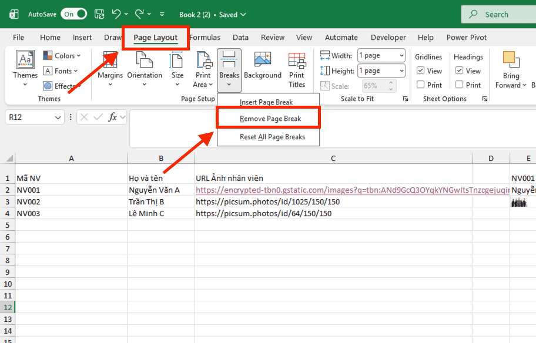Click the Select All corner triangle
536x343 pixels.
(x=10, y=158)
